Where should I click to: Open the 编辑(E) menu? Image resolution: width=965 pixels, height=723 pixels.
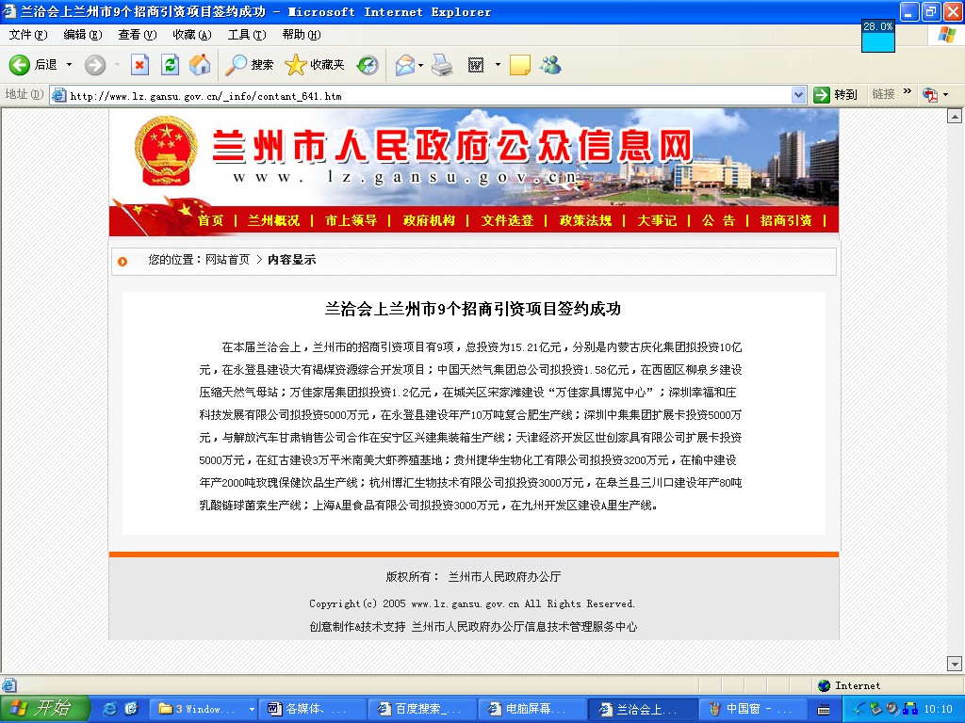(83, 35)
